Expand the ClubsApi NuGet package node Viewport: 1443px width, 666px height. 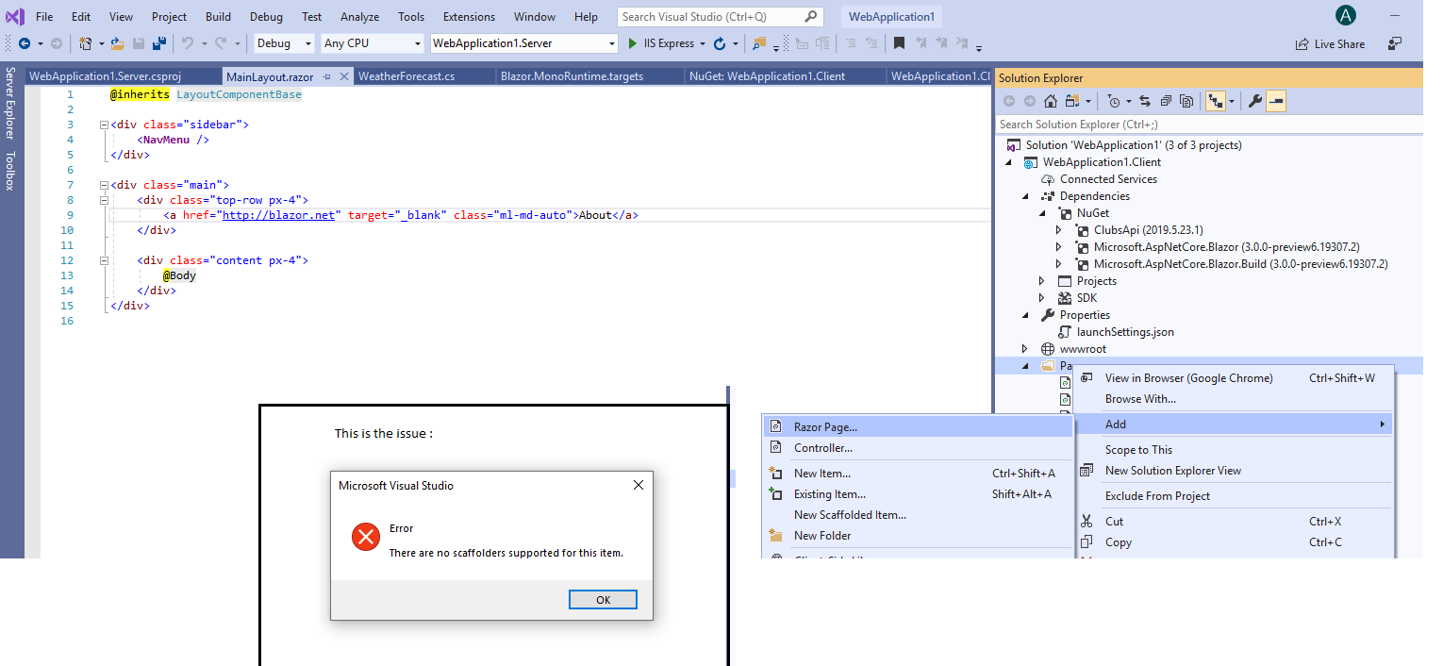(1058, 229)
